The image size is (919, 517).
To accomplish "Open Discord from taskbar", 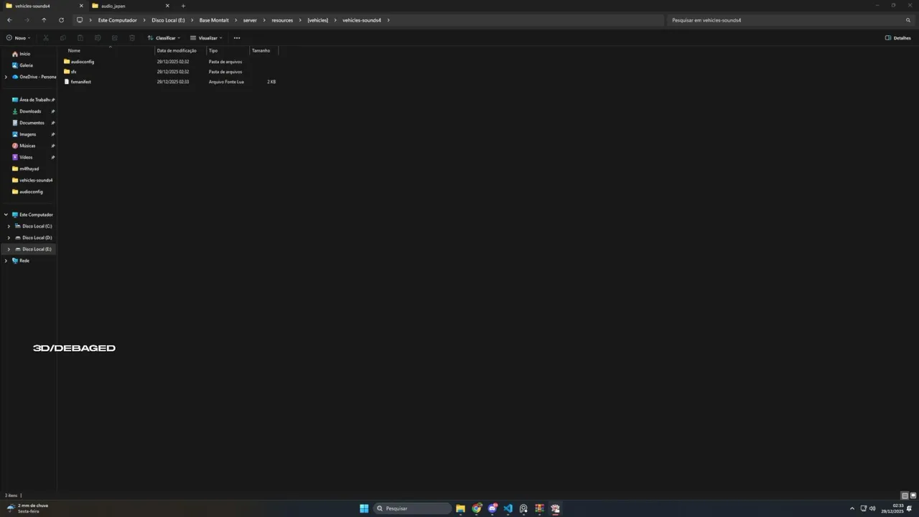I will 492,508.
